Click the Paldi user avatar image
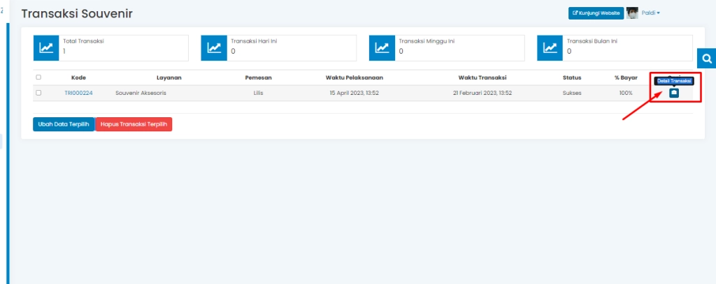 coord(632,13)
